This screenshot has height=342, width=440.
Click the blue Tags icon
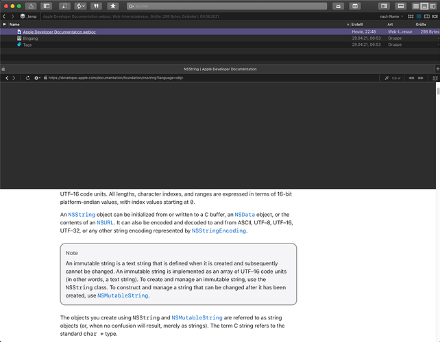tap(19, 44)
